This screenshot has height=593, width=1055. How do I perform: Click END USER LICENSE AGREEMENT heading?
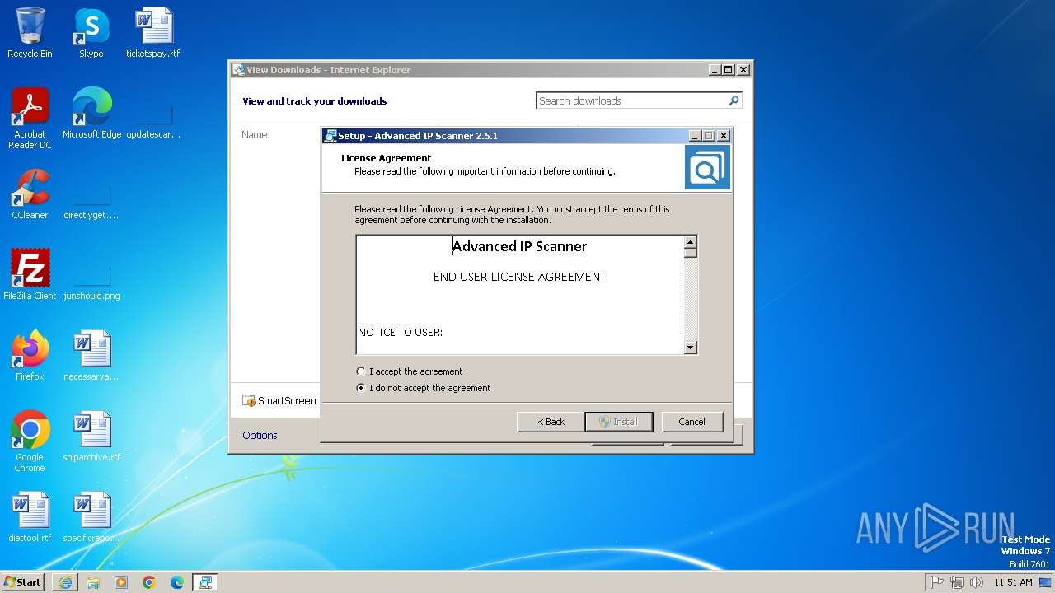point(519,277)
